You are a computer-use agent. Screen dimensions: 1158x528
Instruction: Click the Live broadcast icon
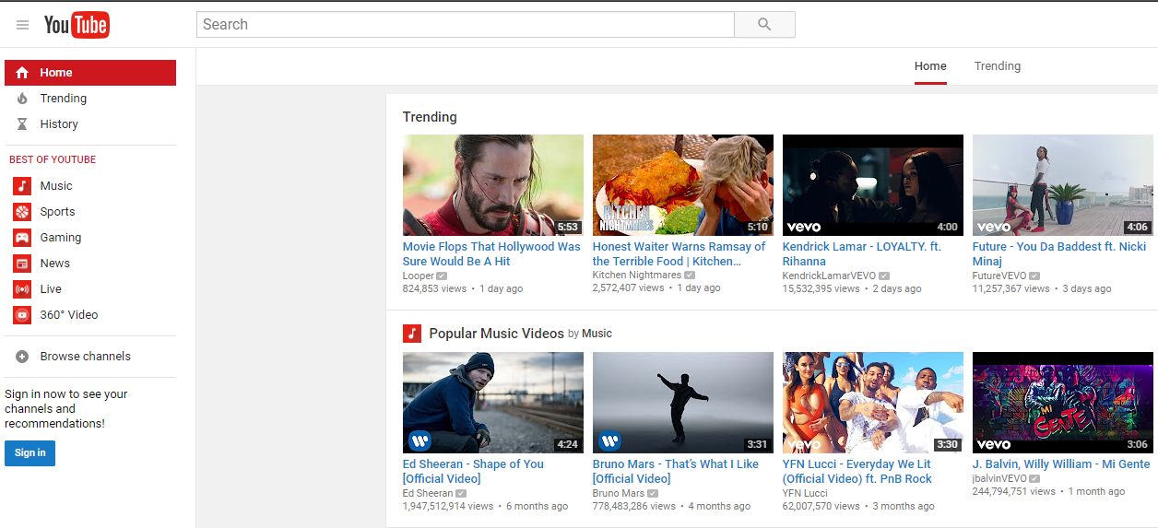pyautogui.click(x=22, y=289)
